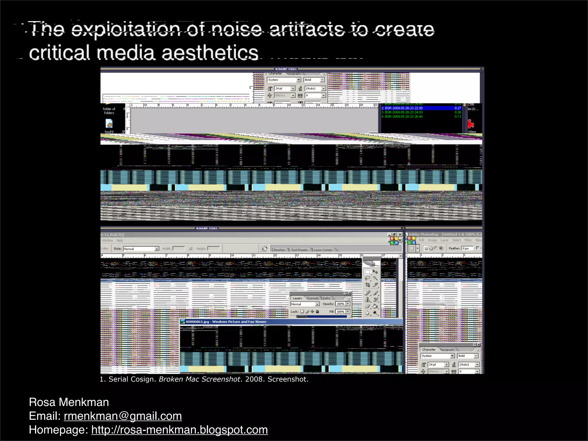588x441 pixels.
Task: Open the Layers blend mode Normal dropdown
Action: click(x=317, y=304)
